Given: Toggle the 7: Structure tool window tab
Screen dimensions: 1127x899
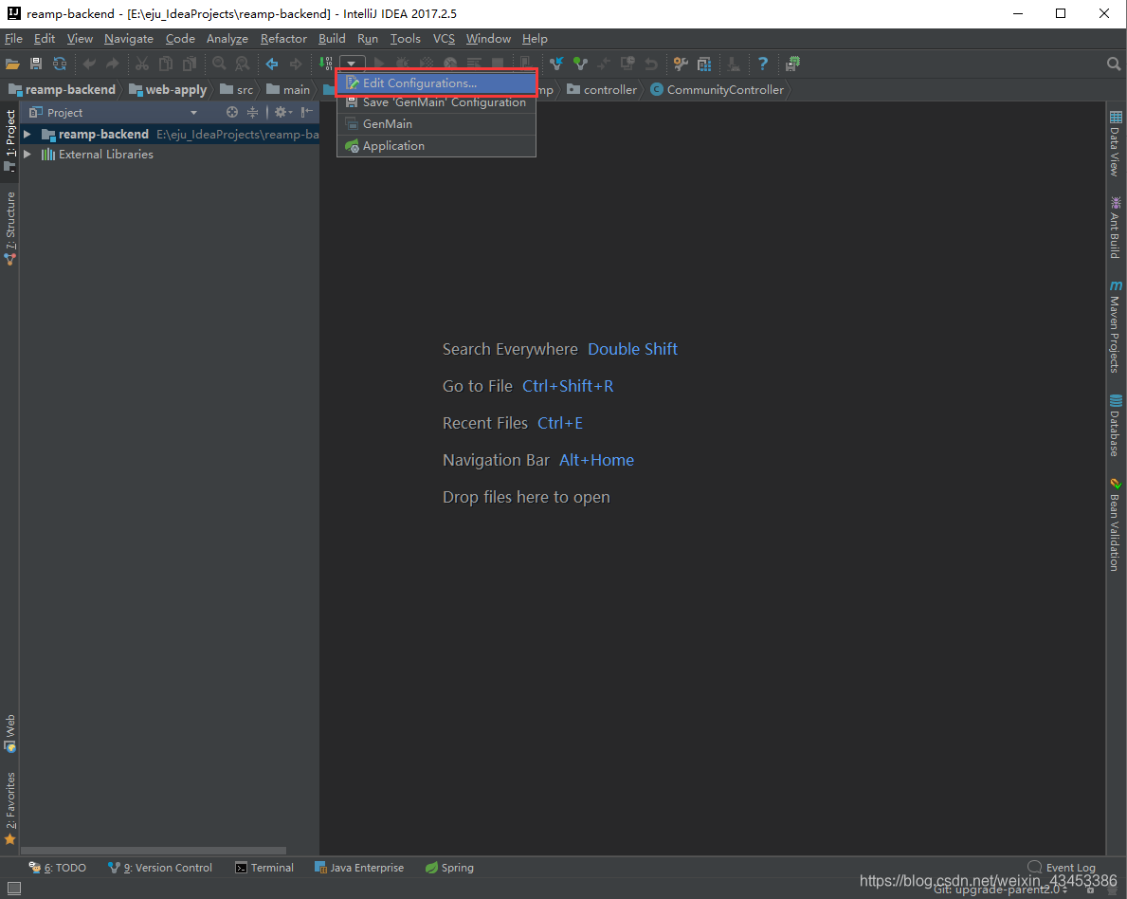Looking at the screenshot, I should click(x=10, y=229).
